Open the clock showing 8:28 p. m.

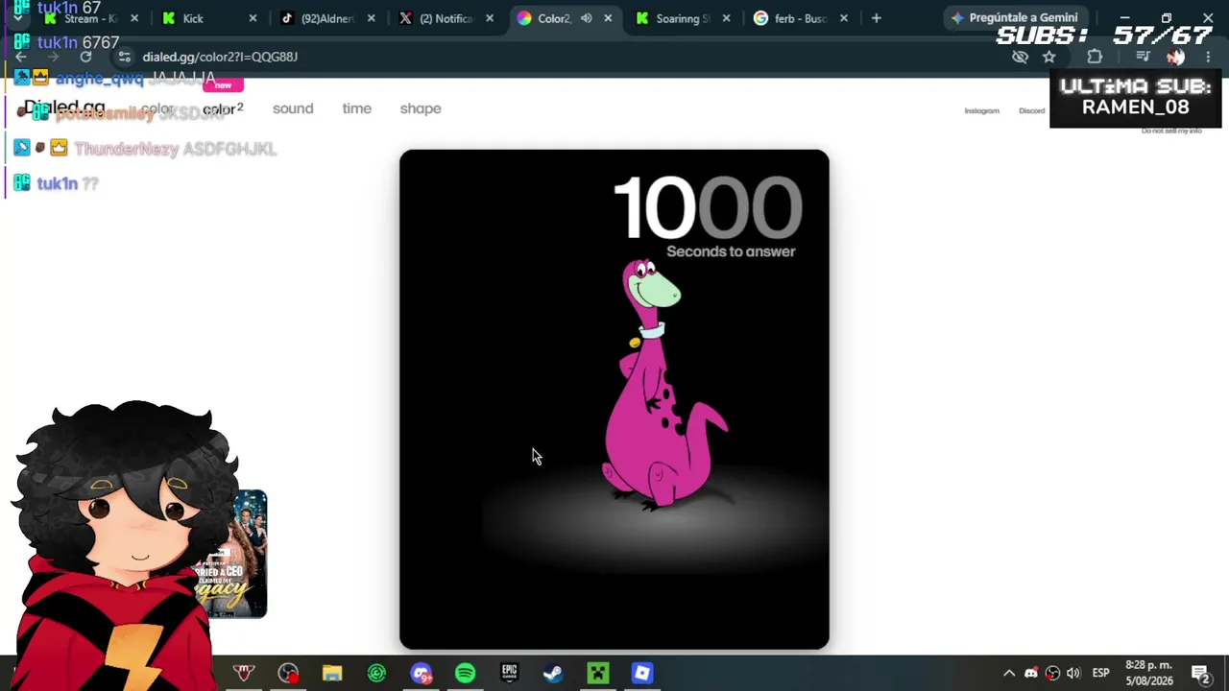pos(1148,673)
